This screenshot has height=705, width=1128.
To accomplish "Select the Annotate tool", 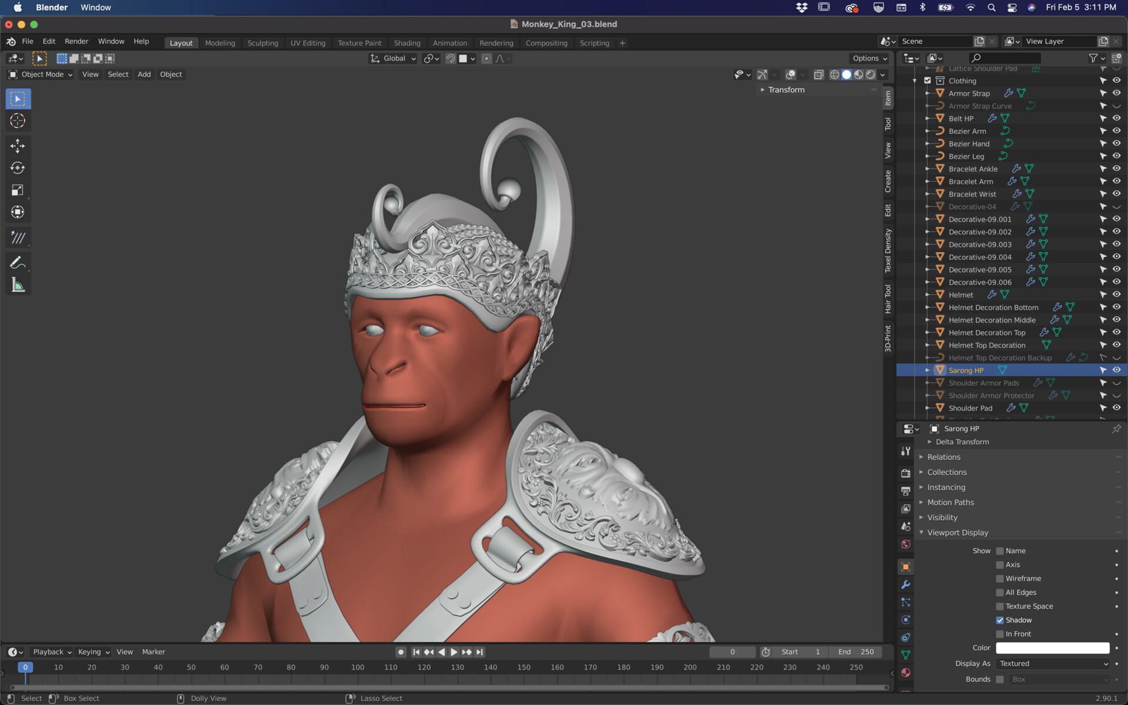I will 18,262.
